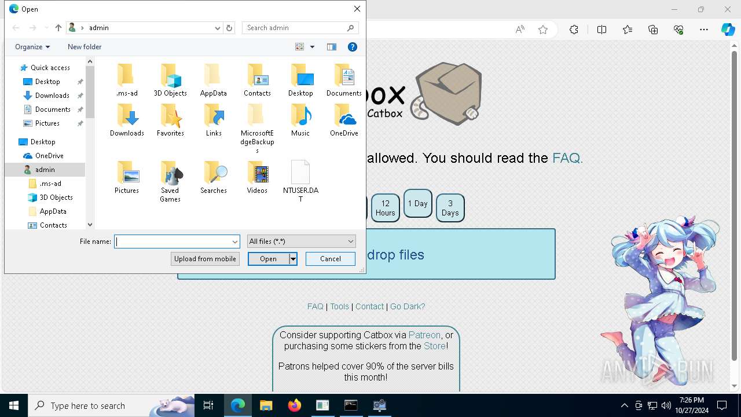Image resolution: width=741 pixels, height=417 pixels.
Task: Open File Explorer from the taskbar
Action: pos(266,405)
